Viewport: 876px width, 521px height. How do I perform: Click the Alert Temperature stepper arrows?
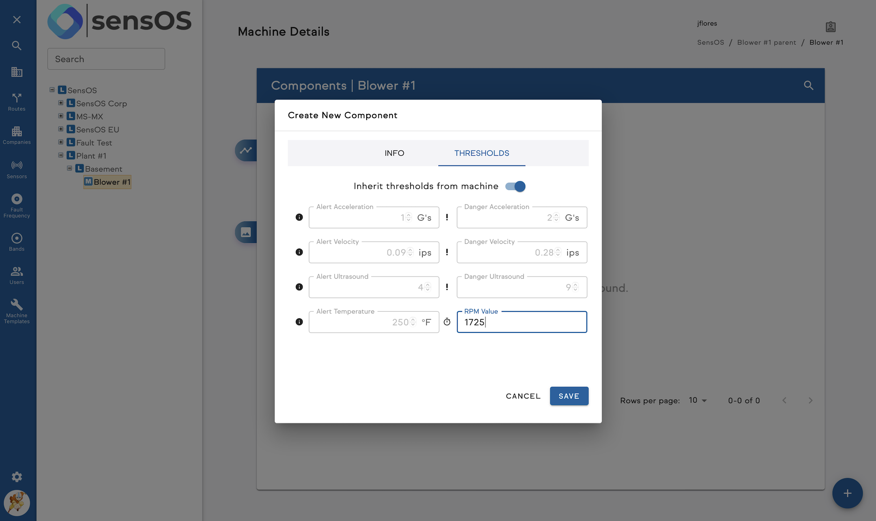click(413, 322)
